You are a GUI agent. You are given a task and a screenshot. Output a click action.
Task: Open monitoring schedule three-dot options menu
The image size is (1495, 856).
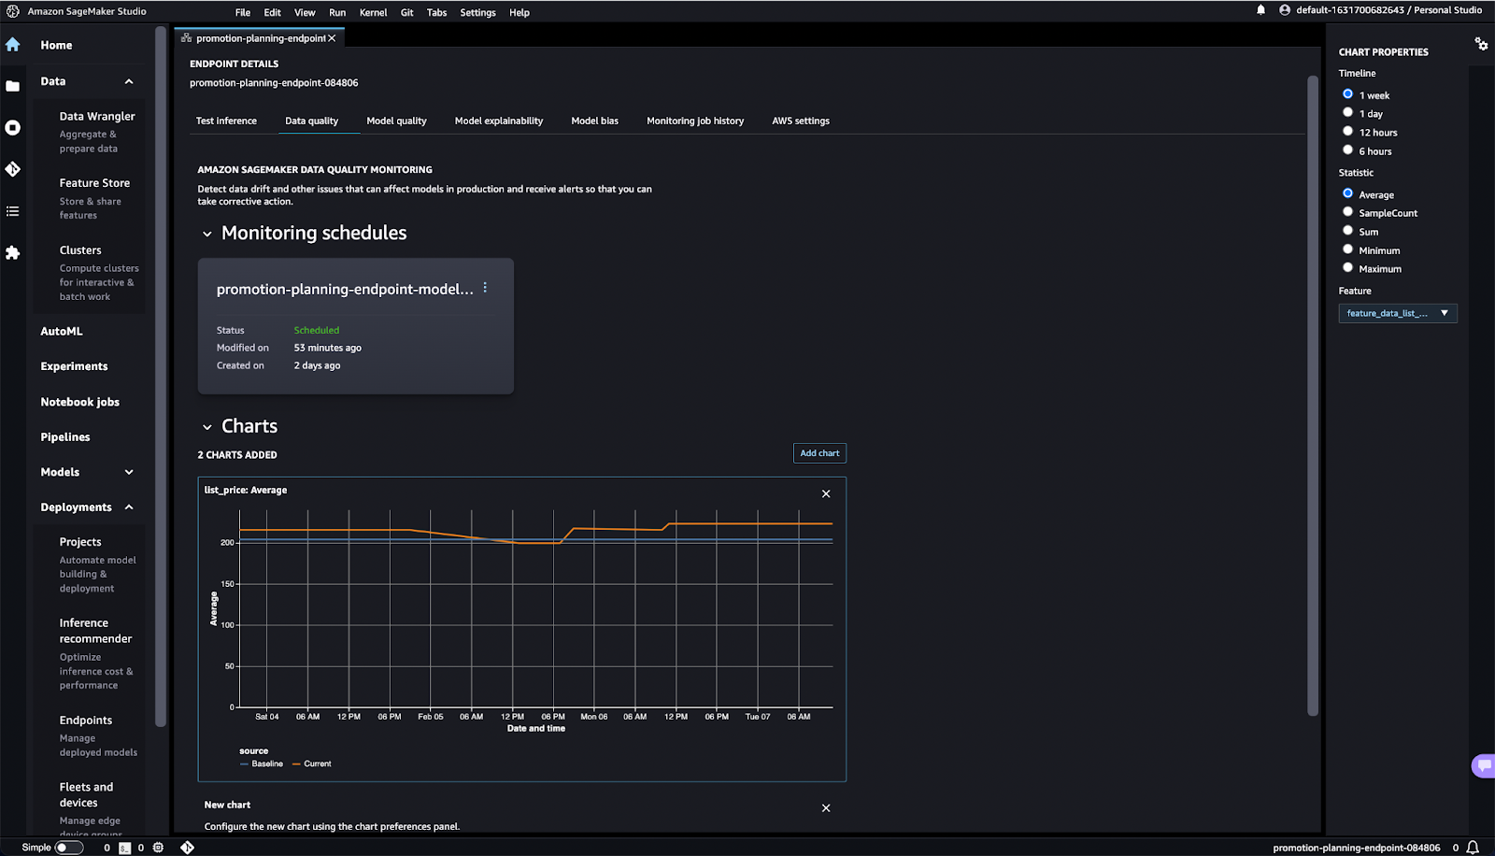point(485,289)
